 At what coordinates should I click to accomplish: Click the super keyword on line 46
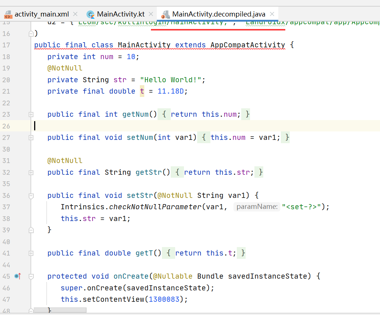tap(72, 287)
